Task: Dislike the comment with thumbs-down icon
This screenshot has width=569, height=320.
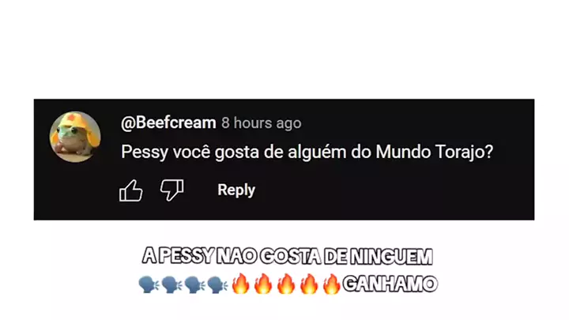Action: (172, 190)
